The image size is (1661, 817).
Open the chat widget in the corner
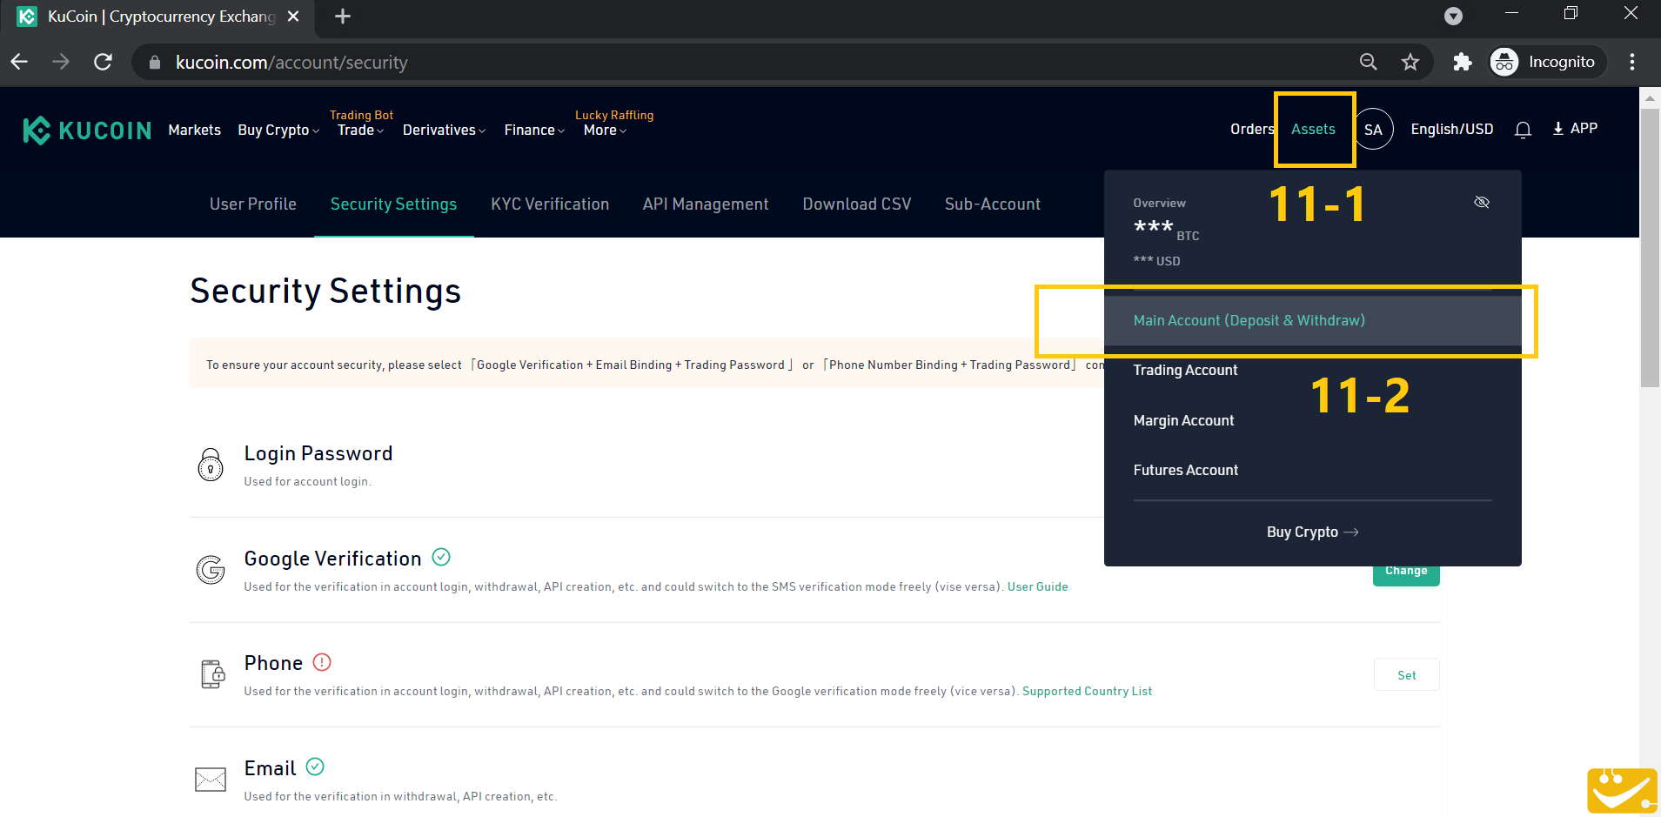[1622, 790]
